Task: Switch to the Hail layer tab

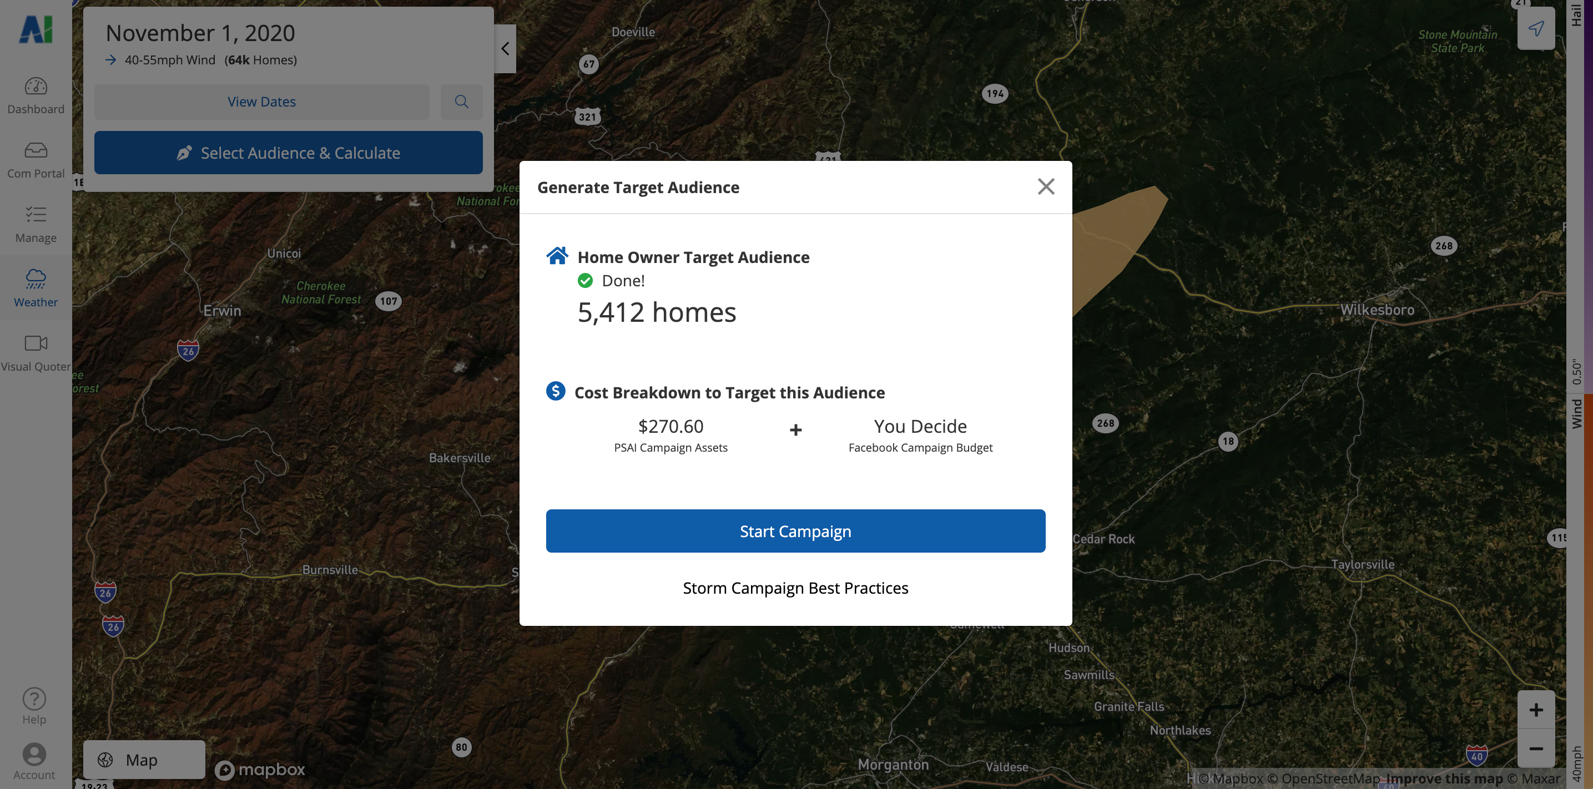Action: [x=1576, y=16]
